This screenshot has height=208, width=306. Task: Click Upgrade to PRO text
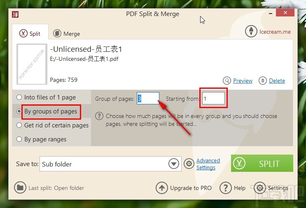click(x=191, y=188)
